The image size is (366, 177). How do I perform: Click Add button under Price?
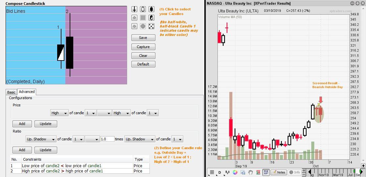point(22,123)
